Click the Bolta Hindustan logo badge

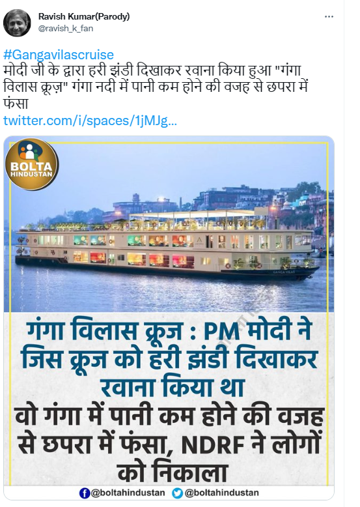click(32, 164)
